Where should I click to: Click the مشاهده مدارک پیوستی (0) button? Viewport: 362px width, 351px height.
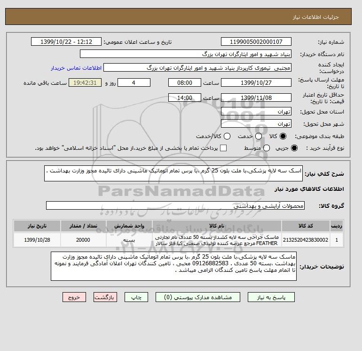pos(198,297)
